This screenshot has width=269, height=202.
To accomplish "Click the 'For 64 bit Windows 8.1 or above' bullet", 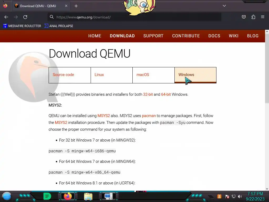I will click(x=97, y=183).
